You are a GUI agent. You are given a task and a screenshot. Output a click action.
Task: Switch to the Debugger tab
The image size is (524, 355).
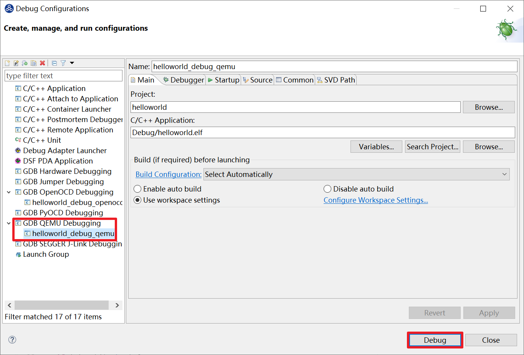pos(183,80)
